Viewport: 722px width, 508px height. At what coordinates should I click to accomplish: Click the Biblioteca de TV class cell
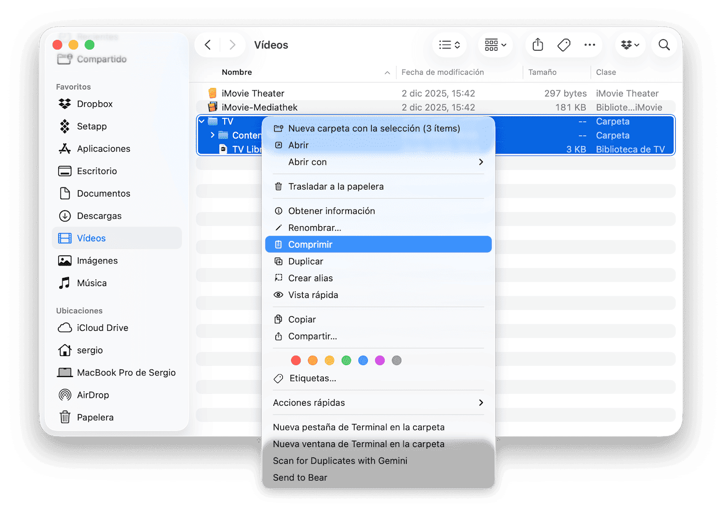(630, 149)
